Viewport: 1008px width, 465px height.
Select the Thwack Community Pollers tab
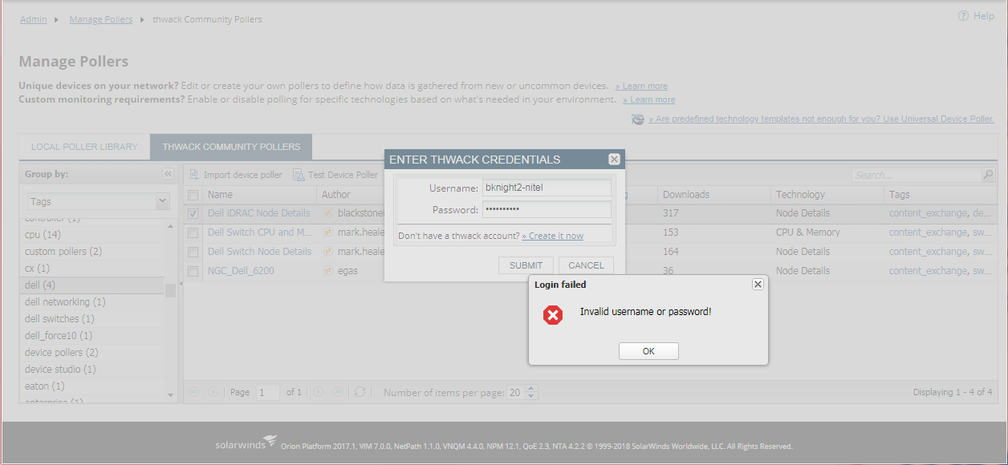tap(231, 147)
